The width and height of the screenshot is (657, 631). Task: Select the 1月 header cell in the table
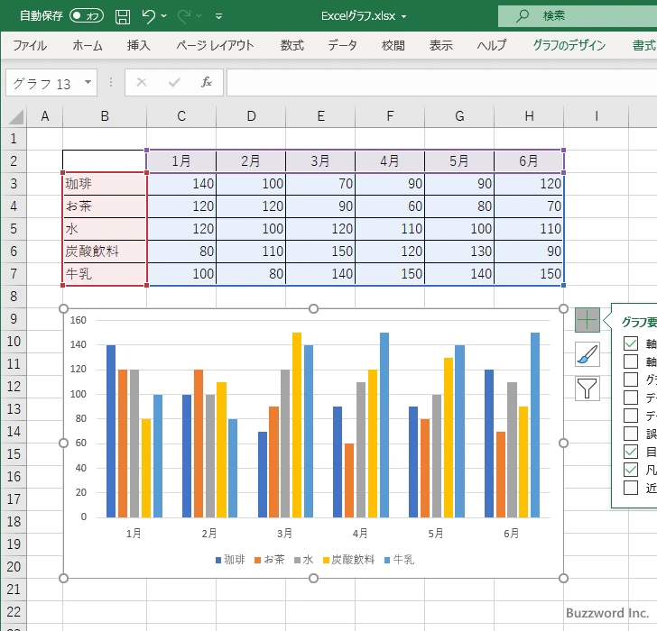click(181, 160)
